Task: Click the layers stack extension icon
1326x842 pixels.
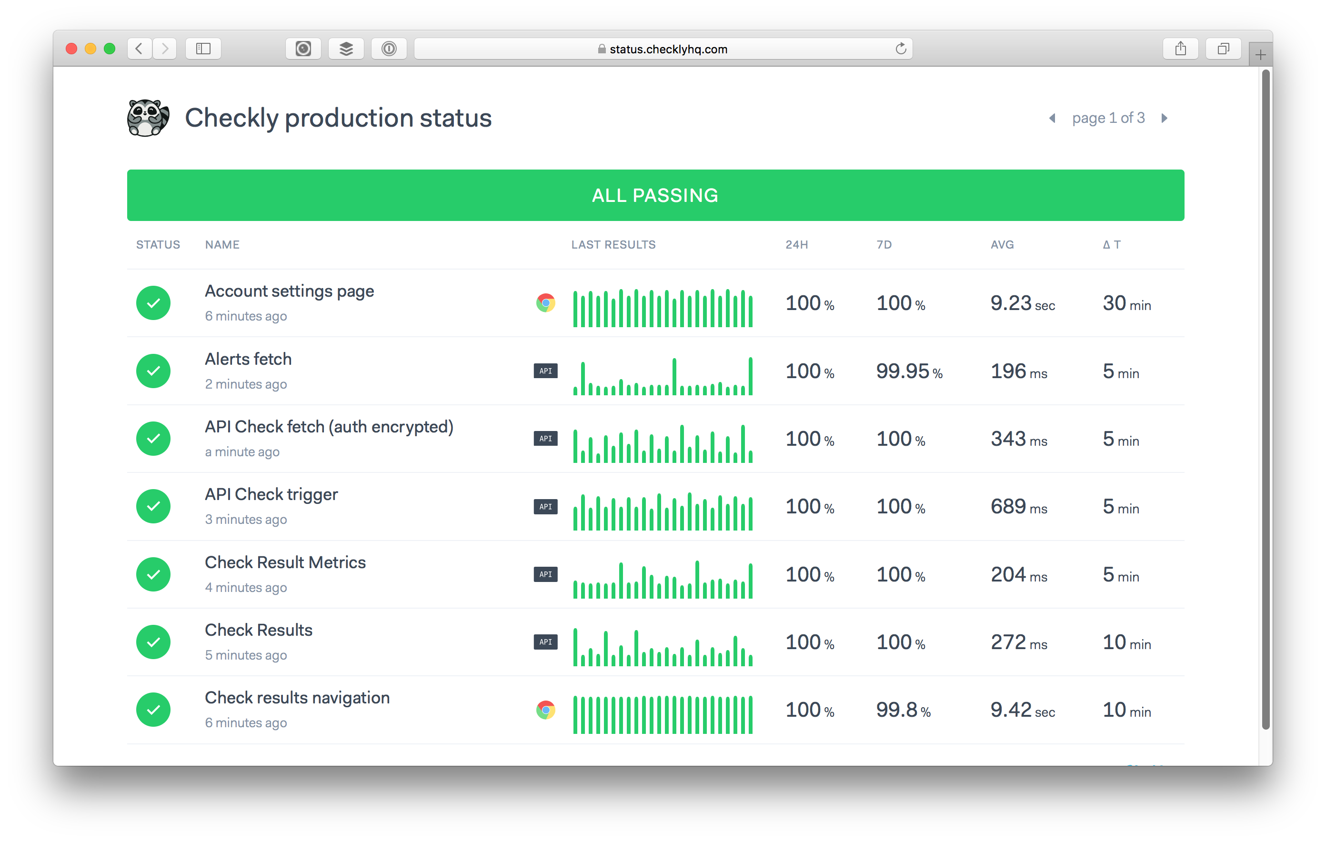Action: (346, 49)
